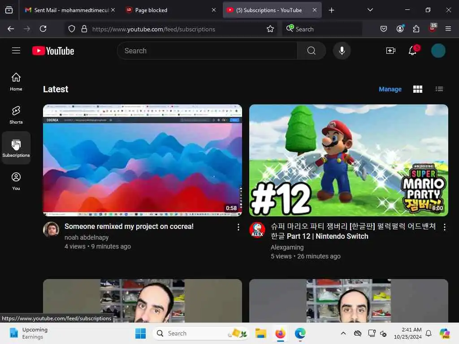The height and width of the screenshot is (344, 459).
Task: Open the YouTube guide hamburger menu
Action: [x=16, y=51]
